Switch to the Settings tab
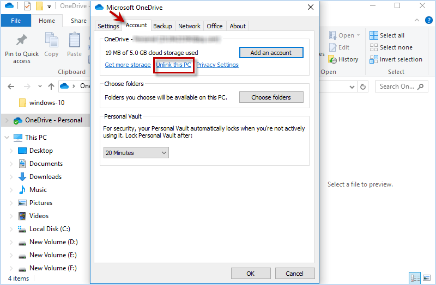This screenshot has width=436, height=285. [x=108, y=26]
